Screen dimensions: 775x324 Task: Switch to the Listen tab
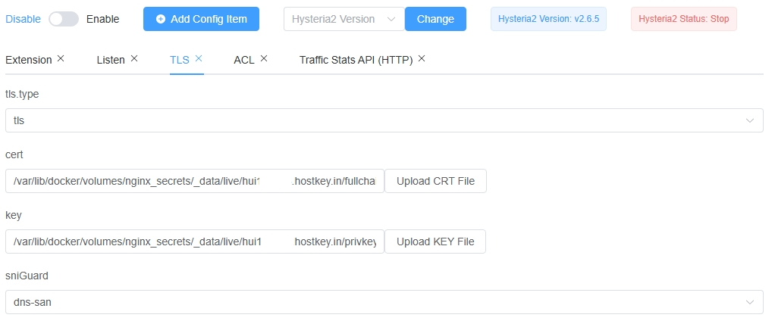(111, 60)
